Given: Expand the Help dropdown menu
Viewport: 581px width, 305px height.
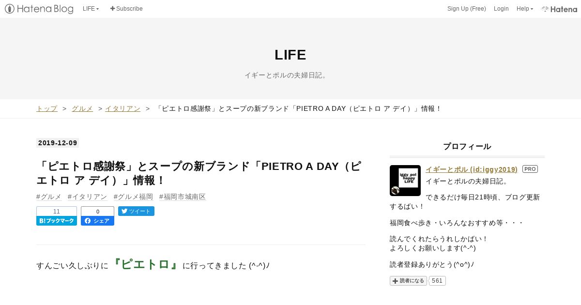Looking at the screenshot, I should (x=525, y=9).
